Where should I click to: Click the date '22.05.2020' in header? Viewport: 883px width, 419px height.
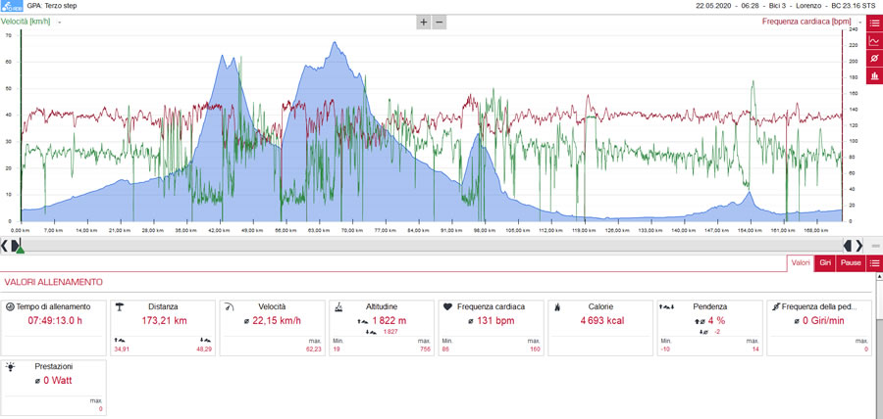coord(712,6)
